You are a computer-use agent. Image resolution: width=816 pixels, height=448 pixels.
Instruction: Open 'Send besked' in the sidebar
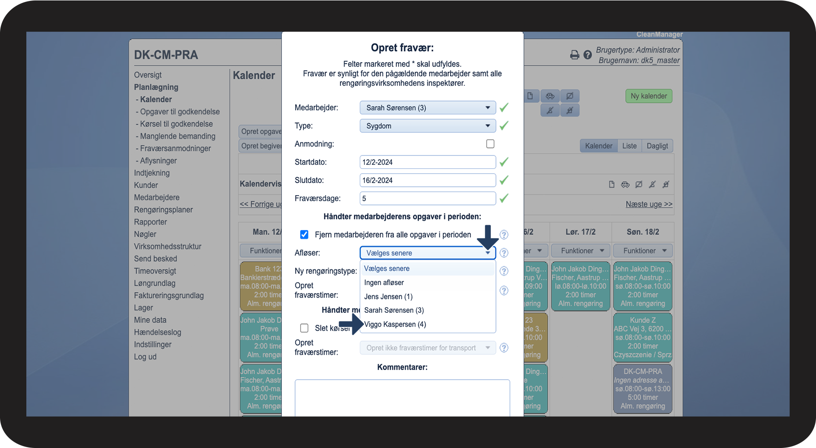tap(156, 259)
